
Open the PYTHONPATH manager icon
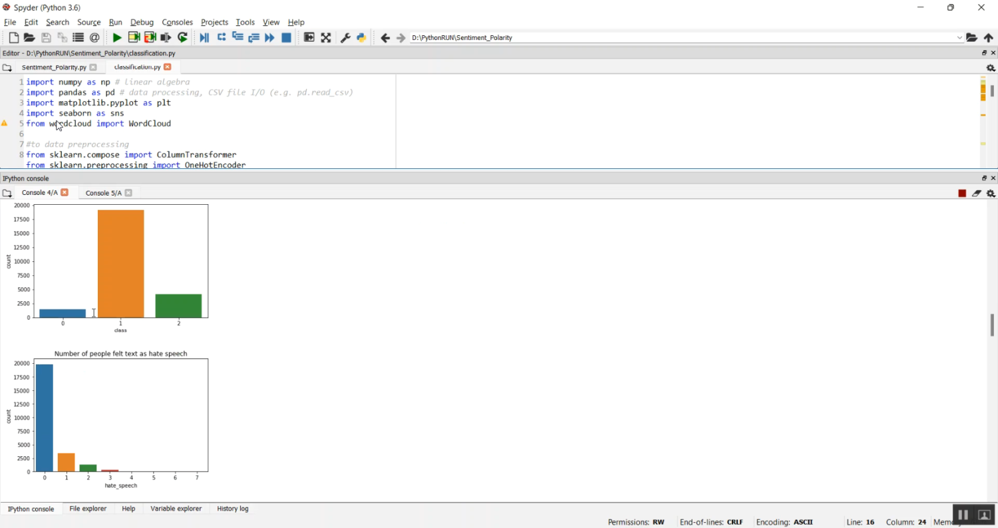click(x=361, y=38)
